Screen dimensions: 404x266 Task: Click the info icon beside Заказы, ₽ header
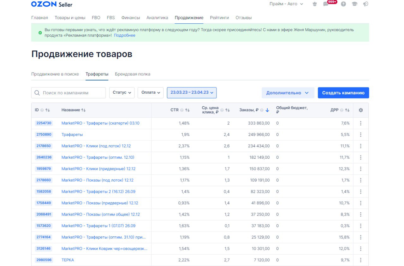[262, 110]
